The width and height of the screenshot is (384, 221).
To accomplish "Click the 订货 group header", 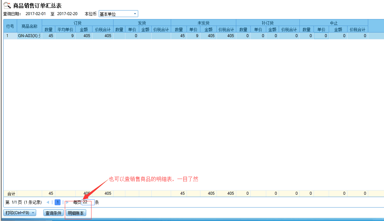I will [x=77, y=23].
